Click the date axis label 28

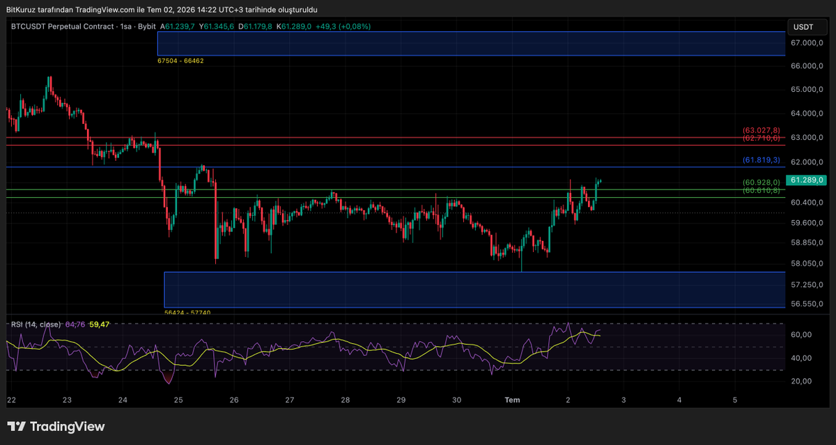point(346,400)
